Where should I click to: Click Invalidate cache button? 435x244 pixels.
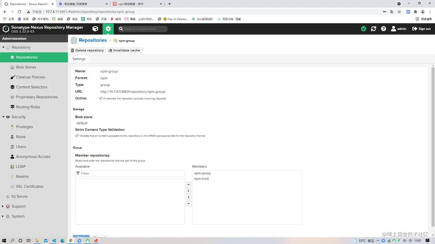(x=125, y=50)
